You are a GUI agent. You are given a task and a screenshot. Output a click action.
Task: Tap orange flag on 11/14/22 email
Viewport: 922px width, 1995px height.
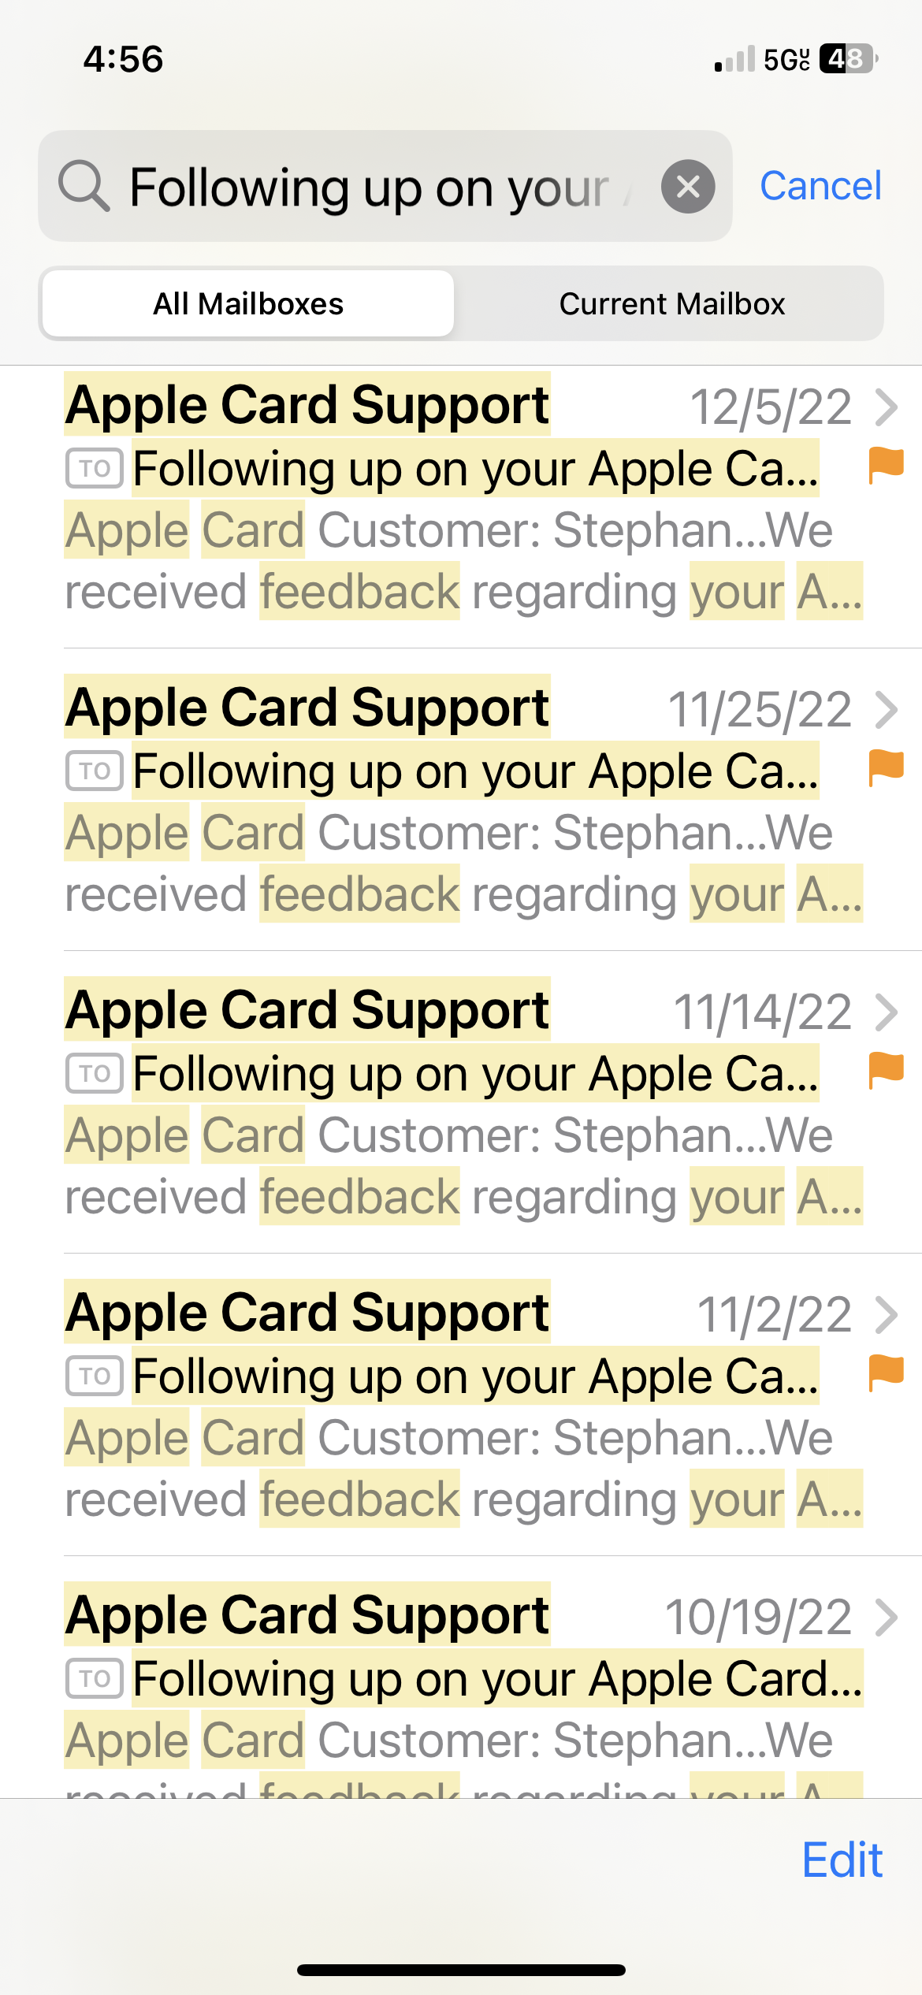coord(886,1070)
